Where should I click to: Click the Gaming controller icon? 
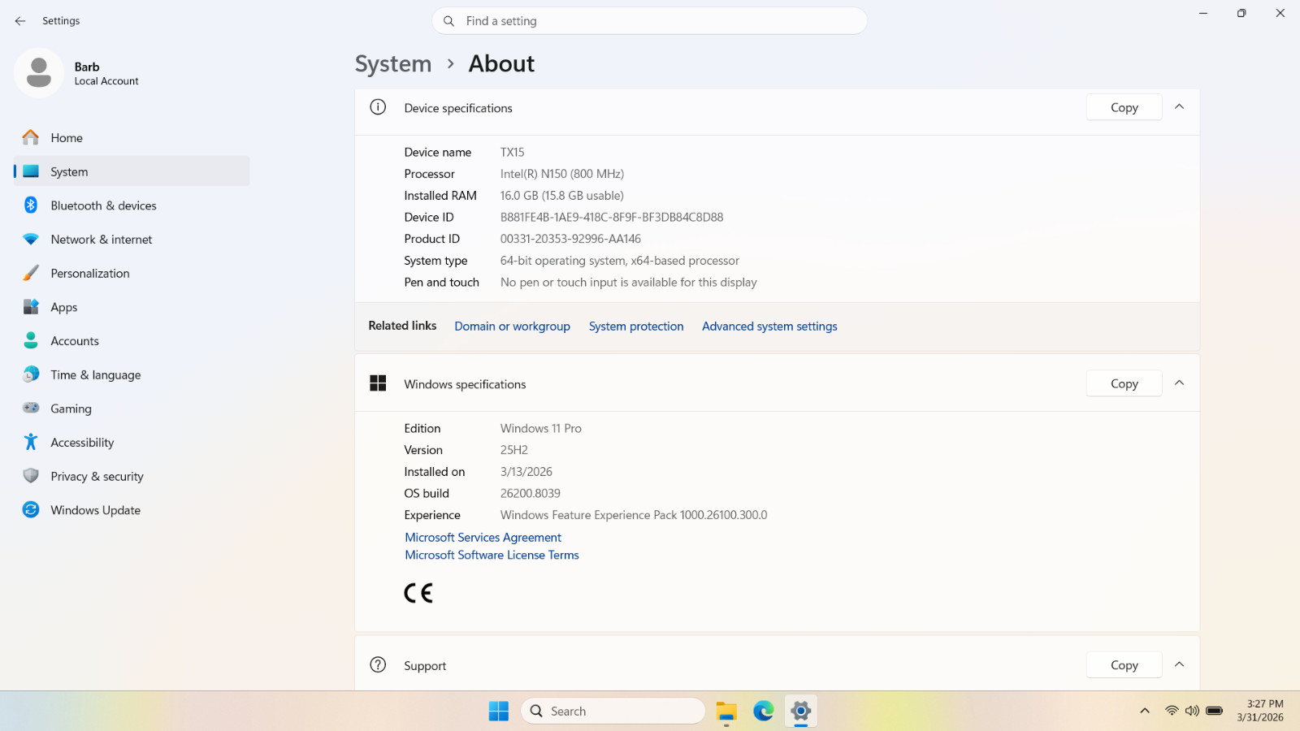tap(31, 409)
